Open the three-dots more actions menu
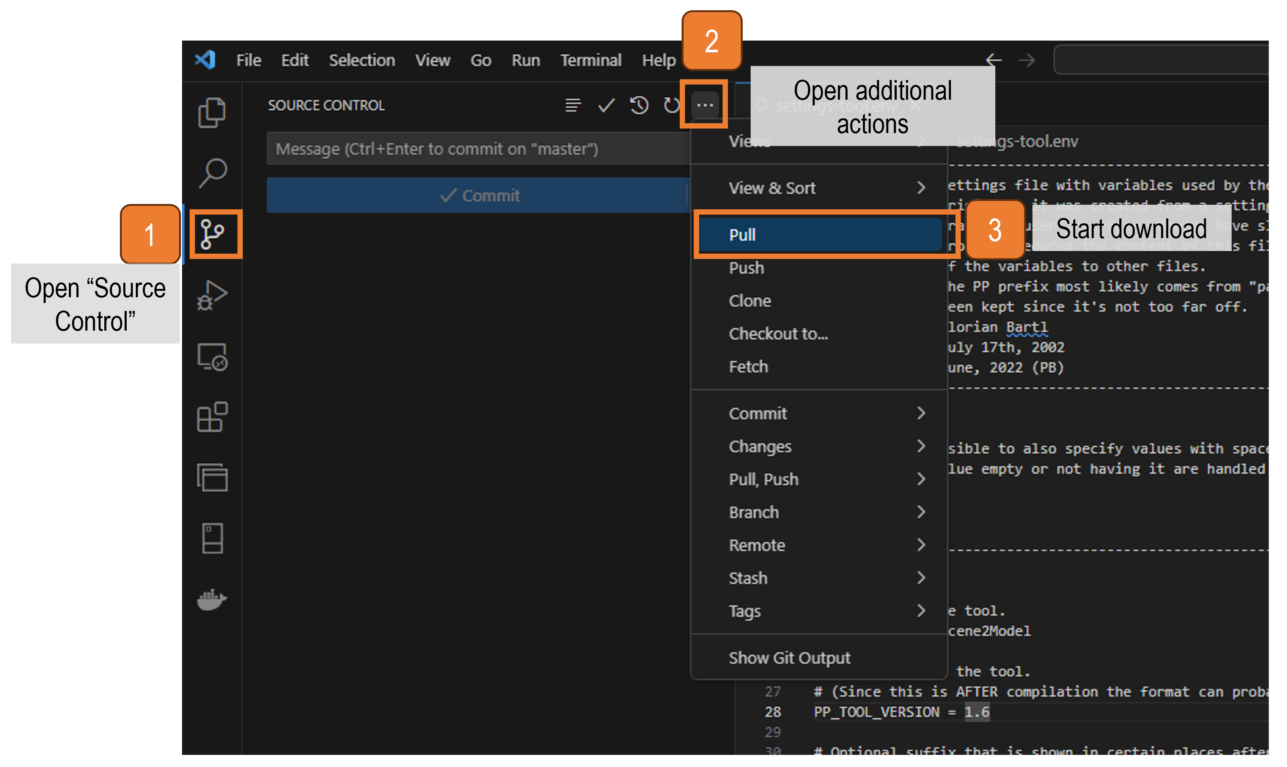Screen dimensions: 1287x767 (x=705, y=105)
